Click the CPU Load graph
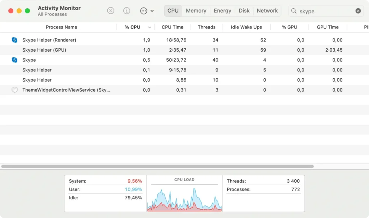 click(184, 197)
